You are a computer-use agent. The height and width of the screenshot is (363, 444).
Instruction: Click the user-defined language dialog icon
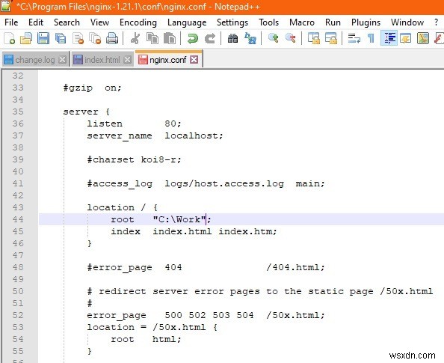pos(405,38)
